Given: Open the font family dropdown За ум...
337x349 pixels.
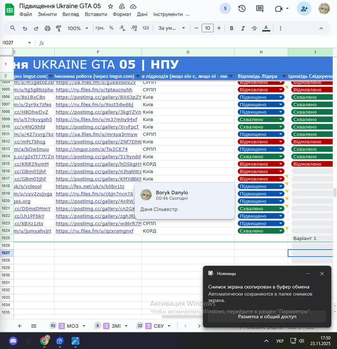Looking at the screenshot, I should pyautogui.click(x=172, y=28).
